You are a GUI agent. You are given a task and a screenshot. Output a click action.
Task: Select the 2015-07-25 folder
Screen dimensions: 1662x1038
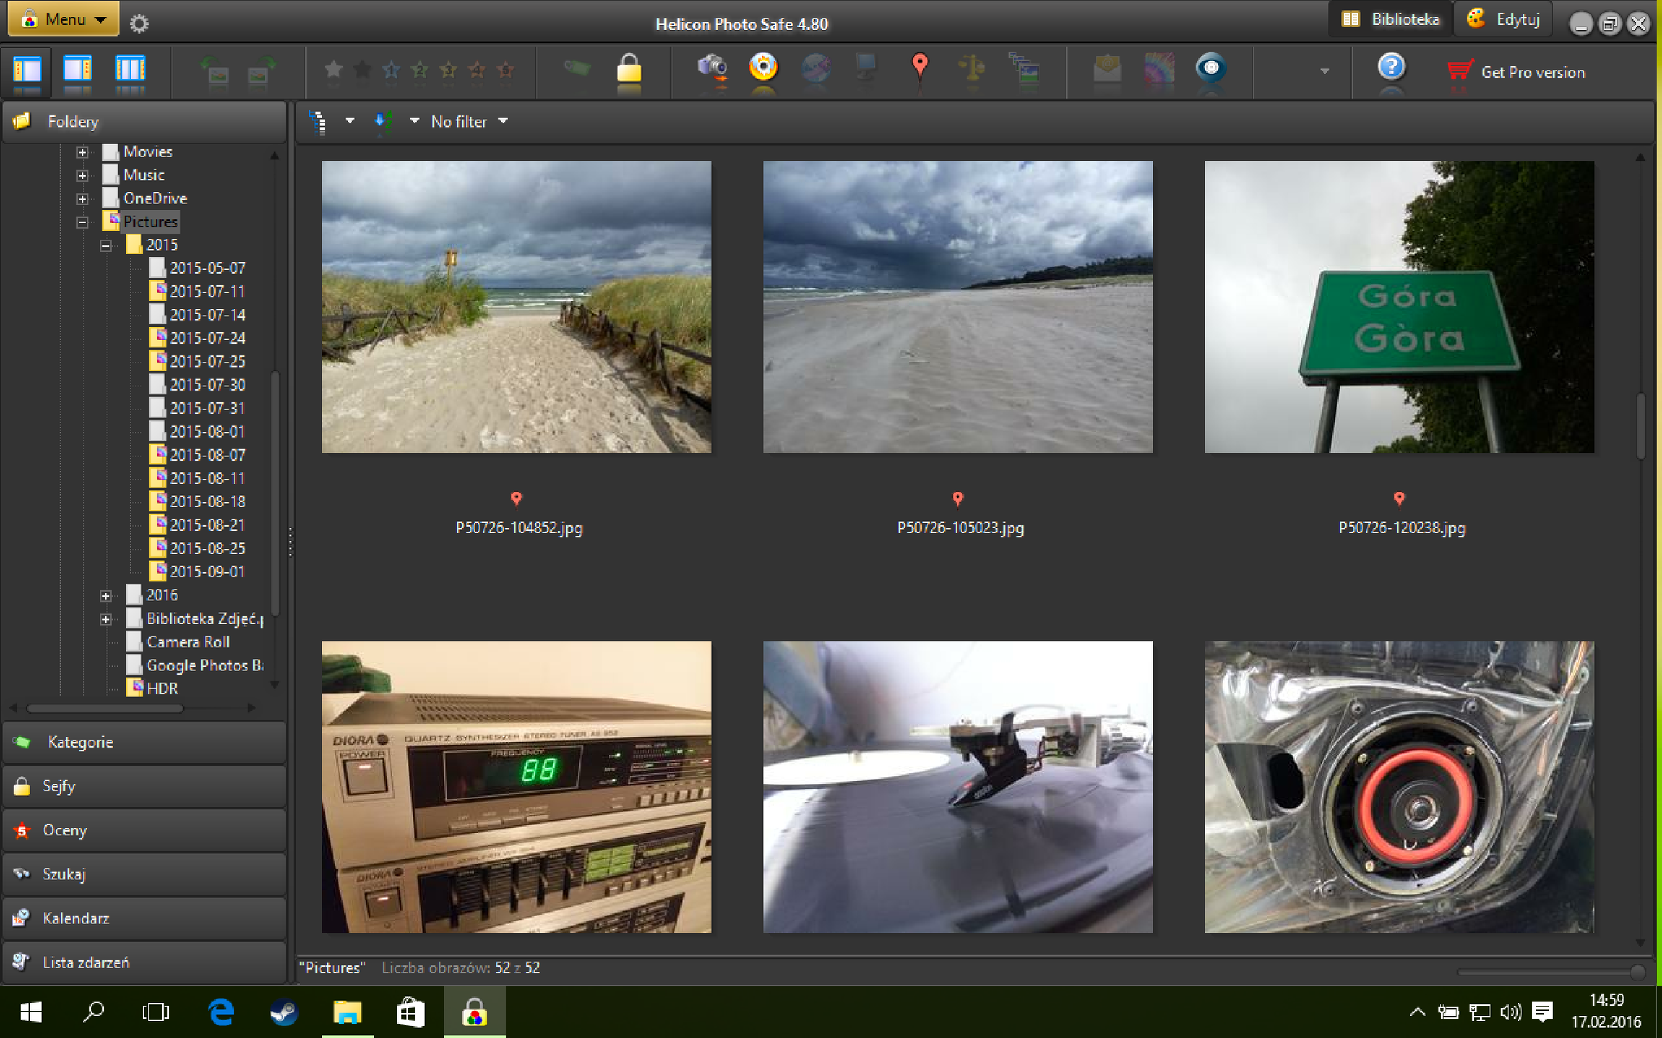click(207, 361)
